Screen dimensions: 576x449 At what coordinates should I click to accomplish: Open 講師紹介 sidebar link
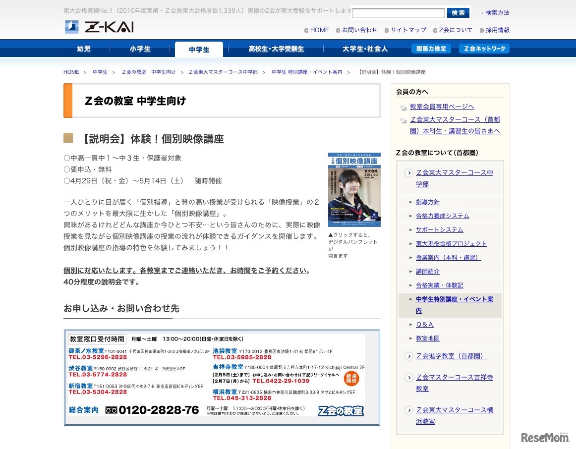coord(428,272)
